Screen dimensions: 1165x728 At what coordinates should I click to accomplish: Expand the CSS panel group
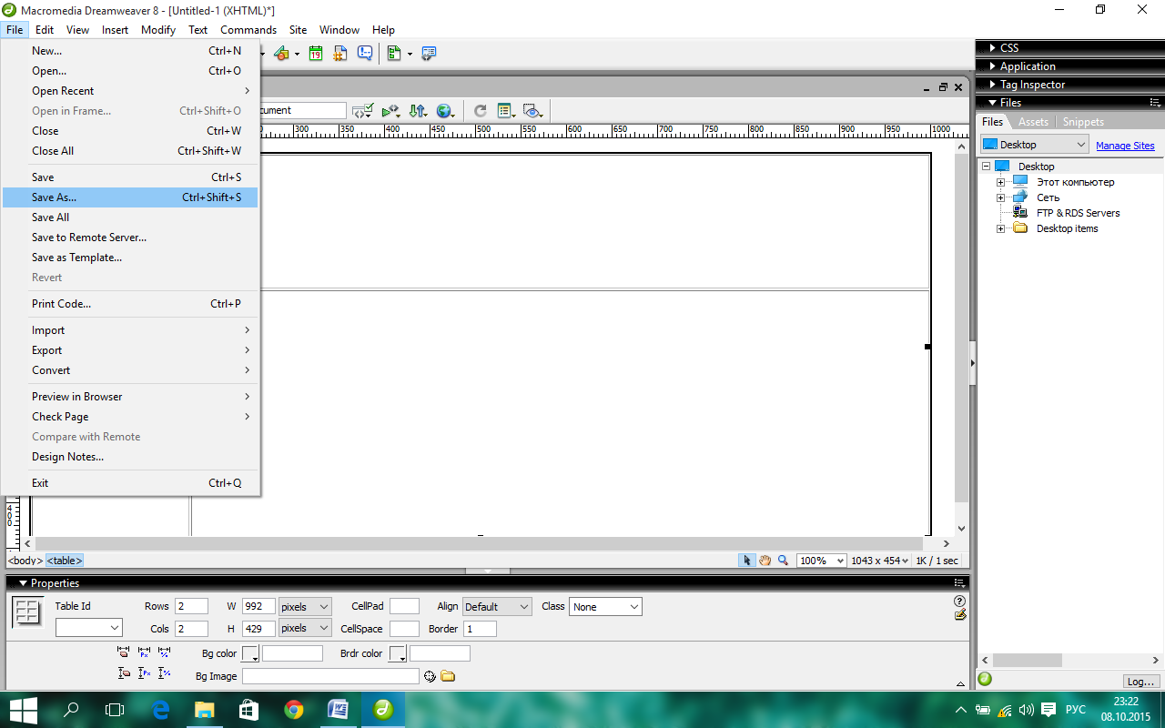pos(992,47)
